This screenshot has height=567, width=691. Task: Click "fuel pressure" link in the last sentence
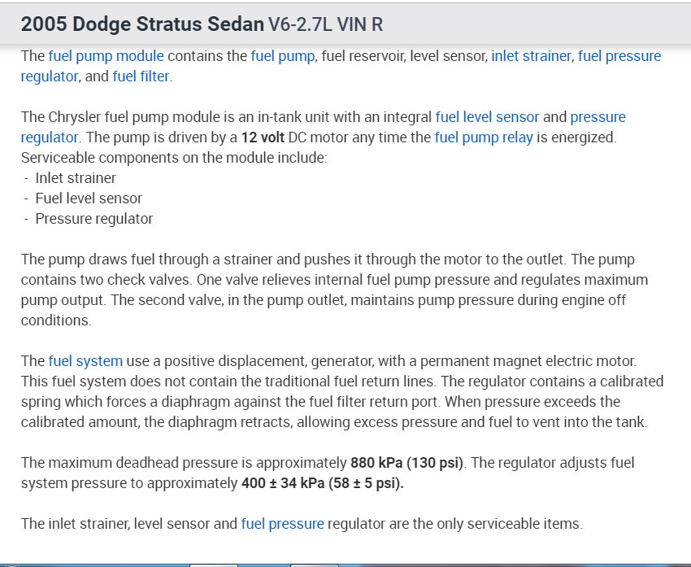[282, 524]
